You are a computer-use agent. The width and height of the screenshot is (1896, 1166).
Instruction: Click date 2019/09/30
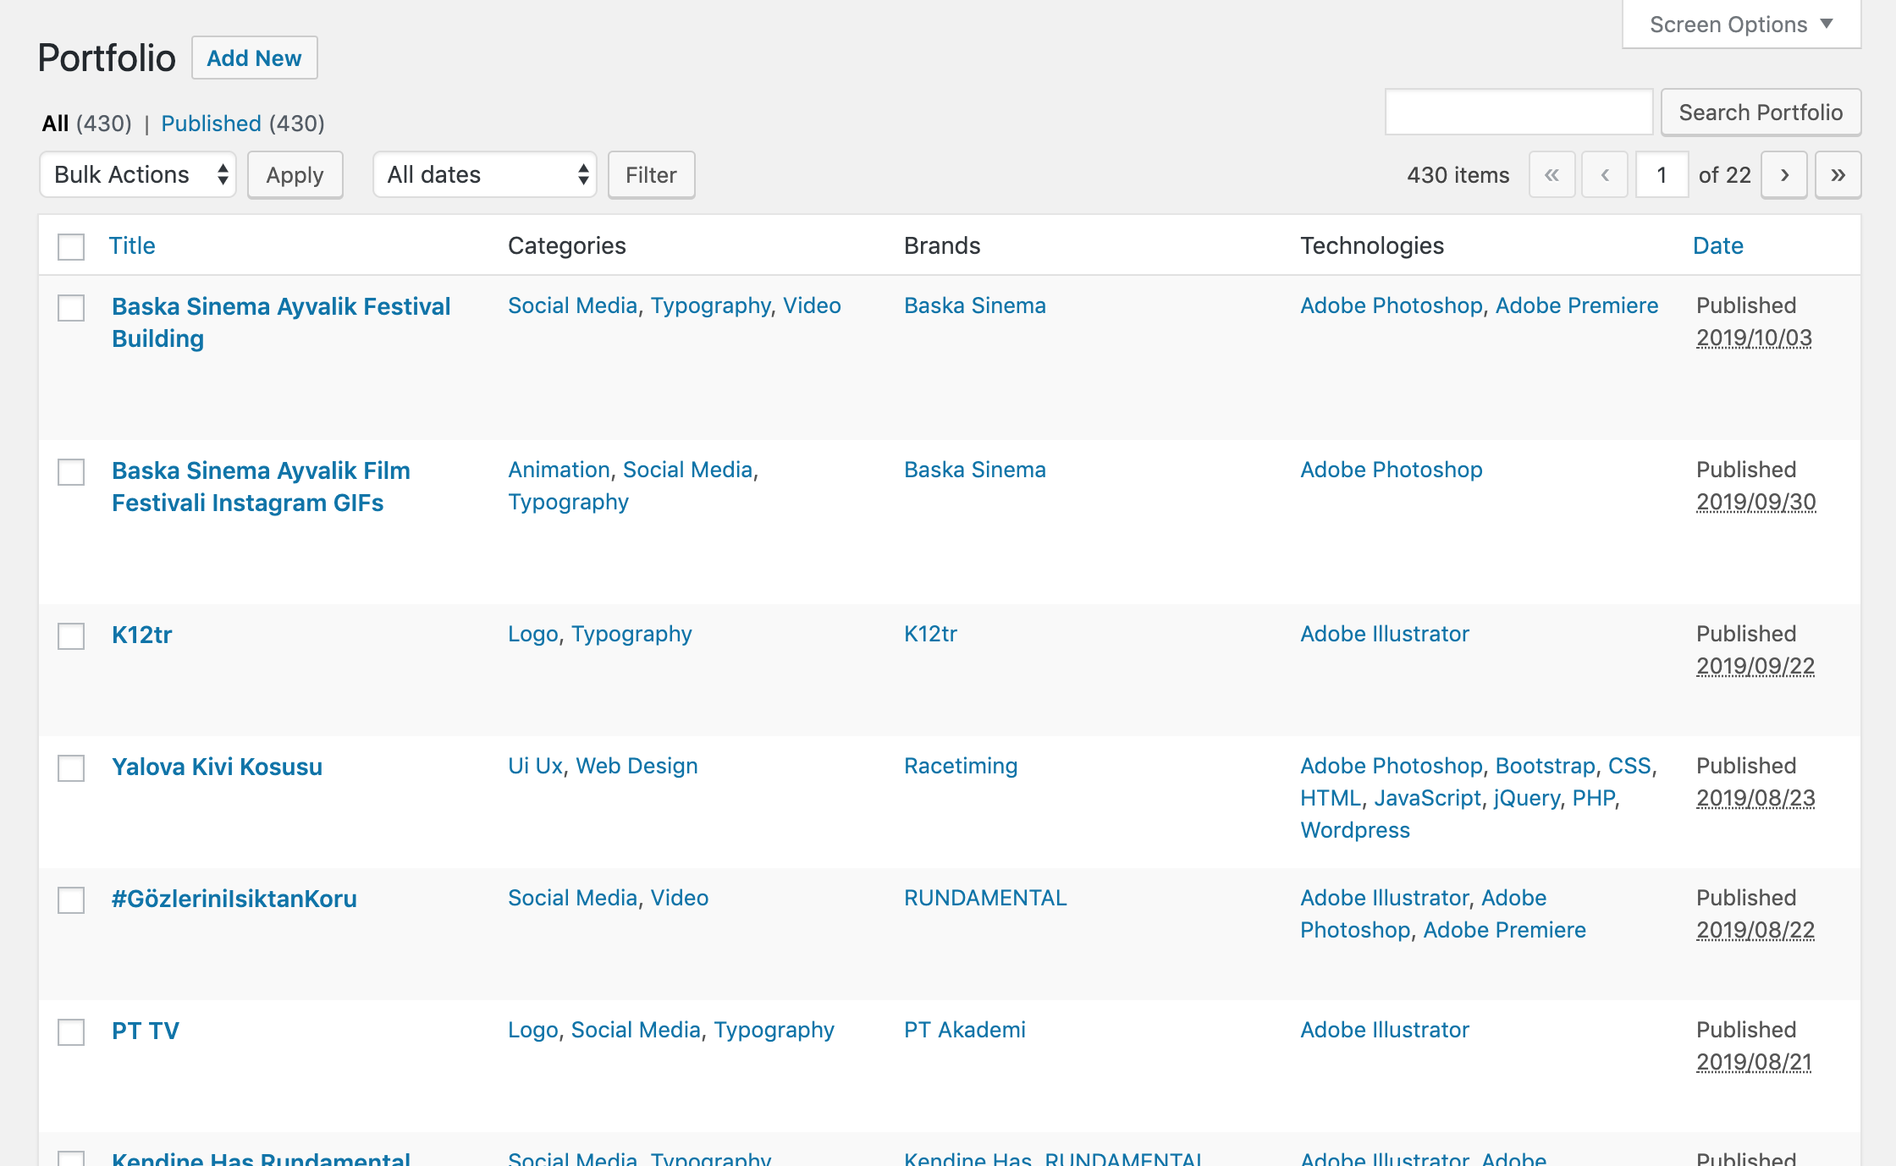pyautogui.click(x=1755, y=502)
